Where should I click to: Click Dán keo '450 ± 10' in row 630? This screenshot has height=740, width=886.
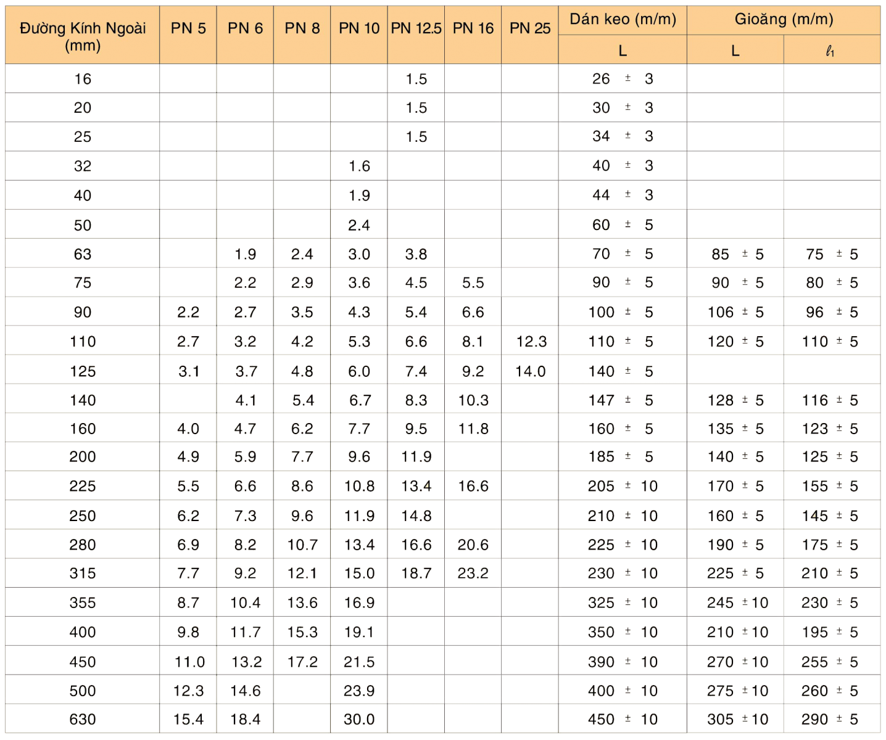point(623,720)
